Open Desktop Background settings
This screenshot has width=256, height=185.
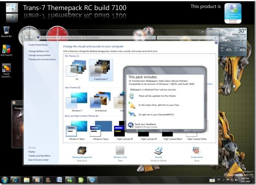[82, 154]
